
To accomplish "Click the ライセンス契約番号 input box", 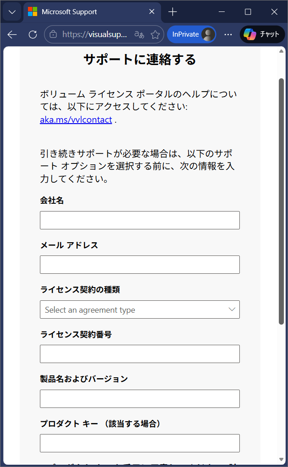I will click(x=140, y=354).
